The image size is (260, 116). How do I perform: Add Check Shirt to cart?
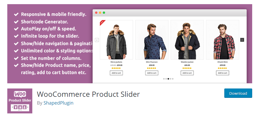coord(222,73)
